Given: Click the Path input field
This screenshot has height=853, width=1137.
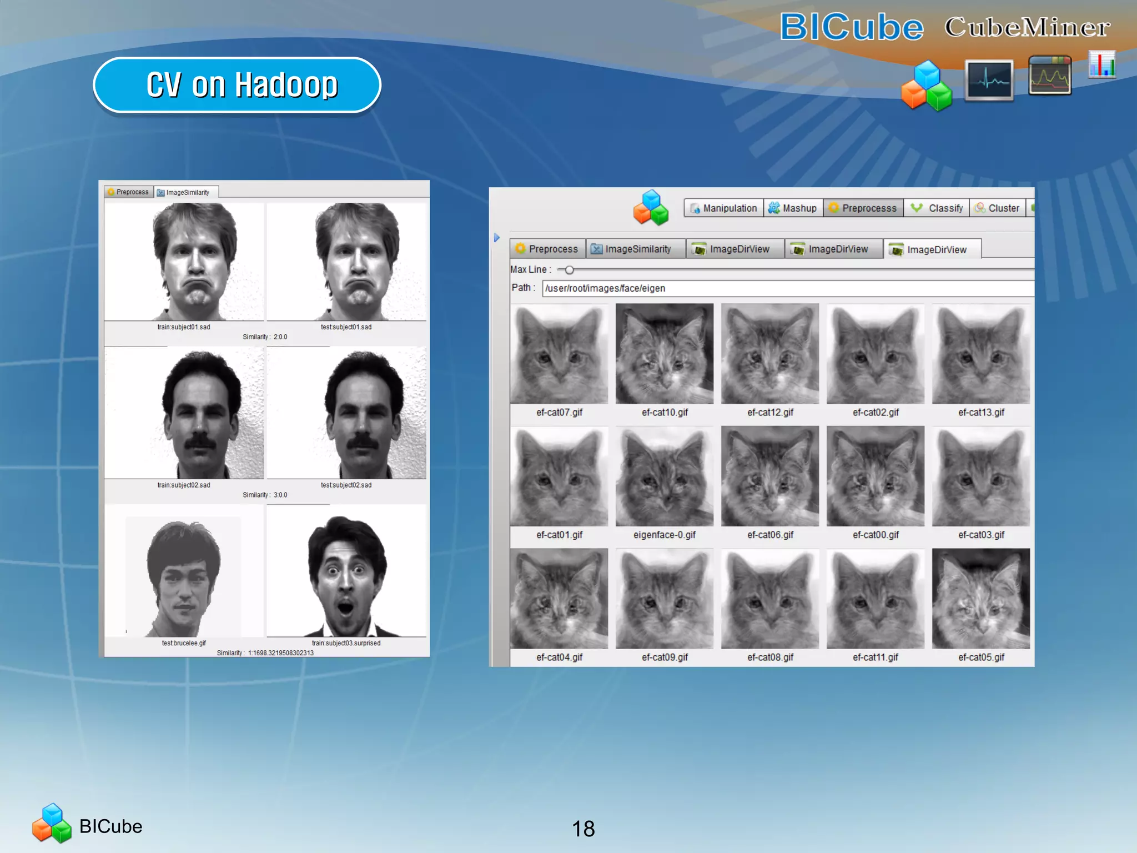Looking at the screenshot, I should click(x=788, y=288).
